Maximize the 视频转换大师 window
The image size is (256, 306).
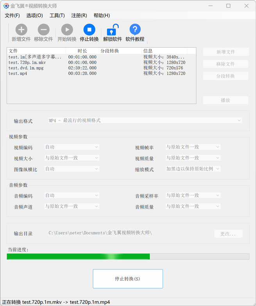pos(228,6)
